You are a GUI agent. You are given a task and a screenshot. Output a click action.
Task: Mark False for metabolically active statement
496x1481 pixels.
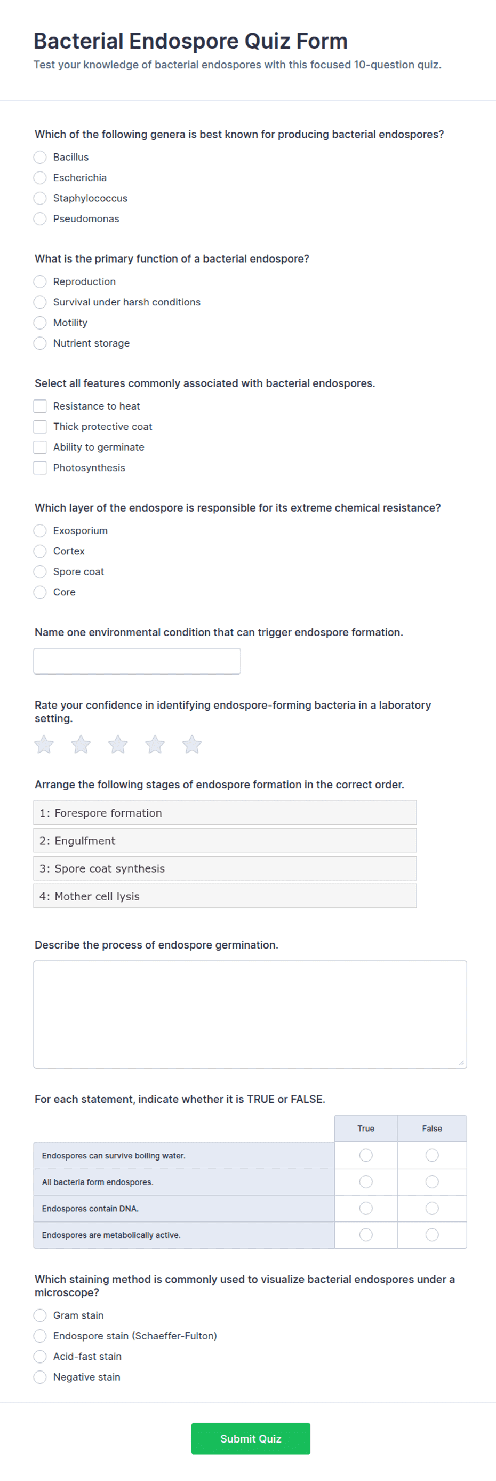click(x=431, y=1234)
